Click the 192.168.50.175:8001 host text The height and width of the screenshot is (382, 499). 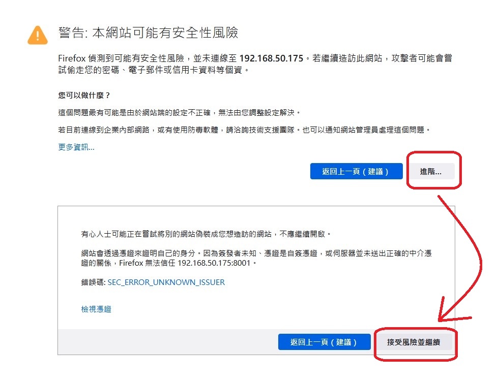point(214,263)
